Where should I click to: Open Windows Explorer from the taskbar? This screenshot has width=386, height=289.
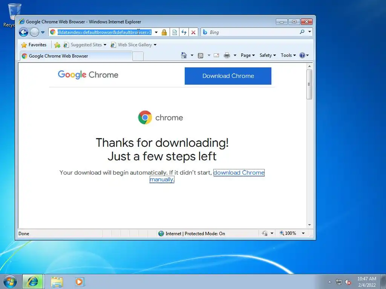click(x=57, y=282)
